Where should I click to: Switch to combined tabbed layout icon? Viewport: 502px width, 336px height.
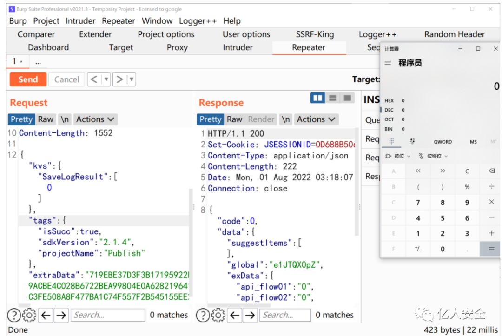[347, 98]
